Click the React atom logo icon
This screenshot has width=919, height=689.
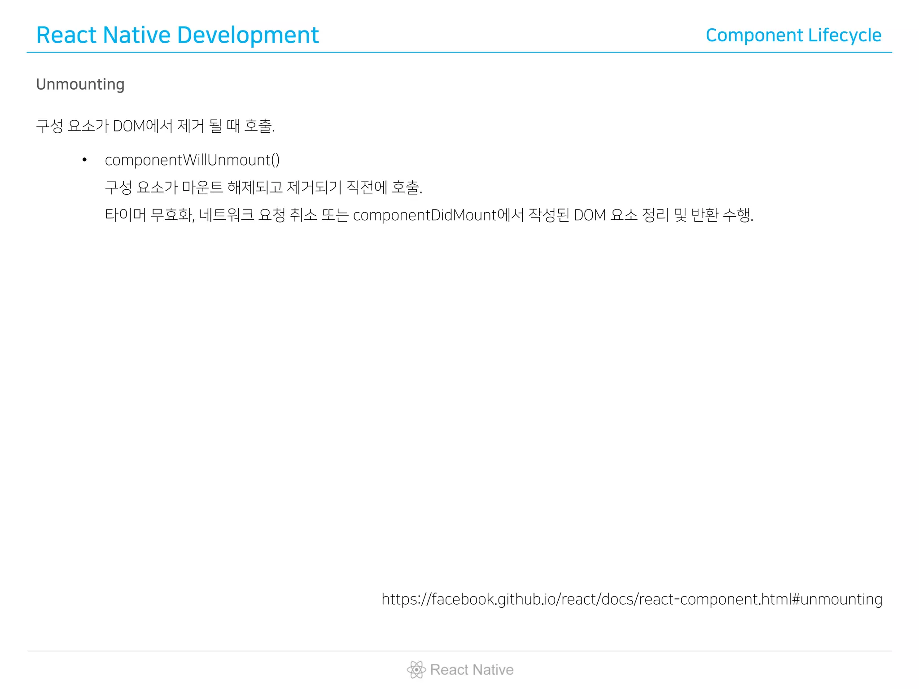[416, 670]
